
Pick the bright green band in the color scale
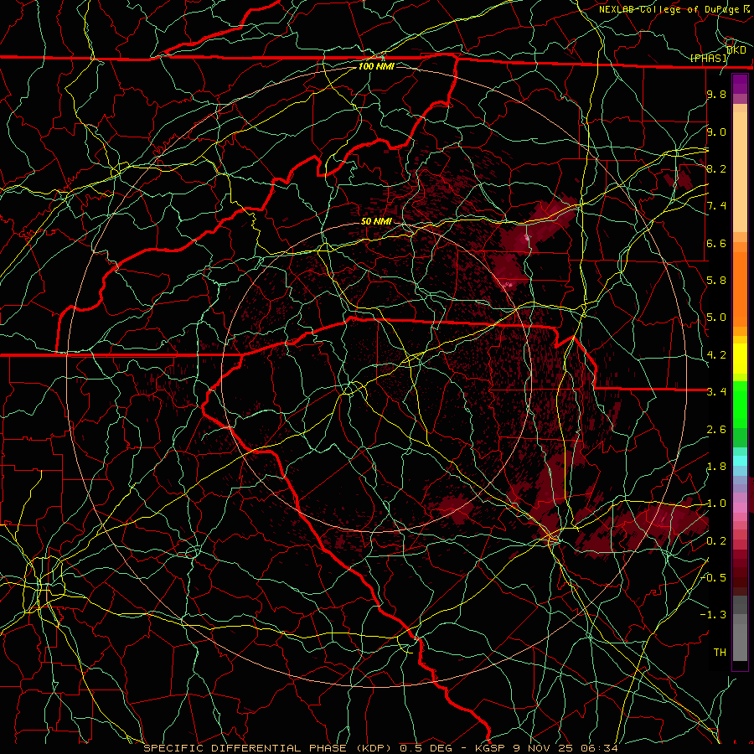click(x=740, y=404)
